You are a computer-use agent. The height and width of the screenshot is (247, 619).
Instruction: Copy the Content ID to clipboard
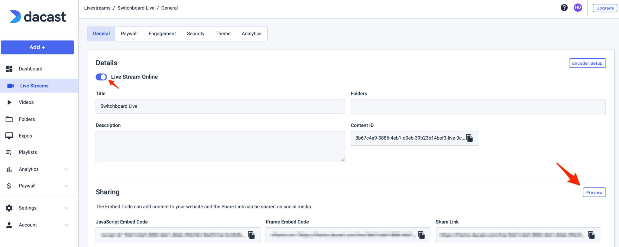point(469,138)
